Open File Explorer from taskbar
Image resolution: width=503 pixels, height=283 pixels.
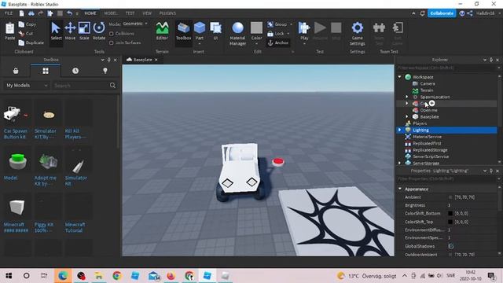(x=99, y=276)
